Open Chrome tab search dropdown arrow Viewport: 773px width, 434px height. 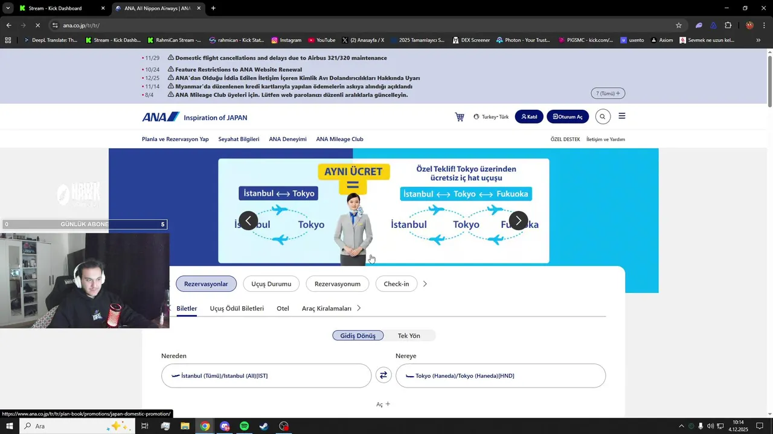8,8
